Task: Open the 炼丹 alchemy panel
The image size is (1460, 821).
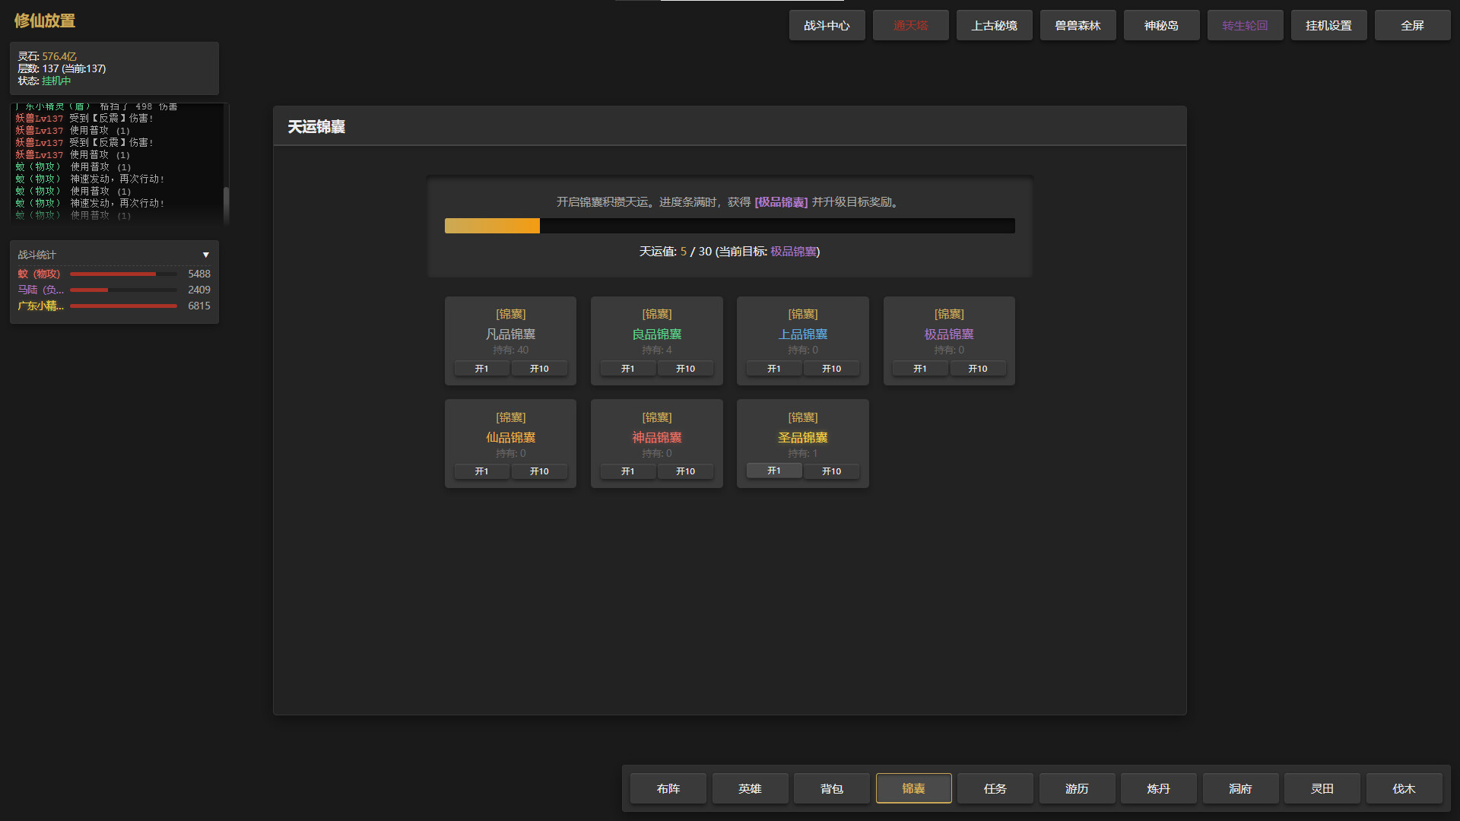Action: [1158, 788]
